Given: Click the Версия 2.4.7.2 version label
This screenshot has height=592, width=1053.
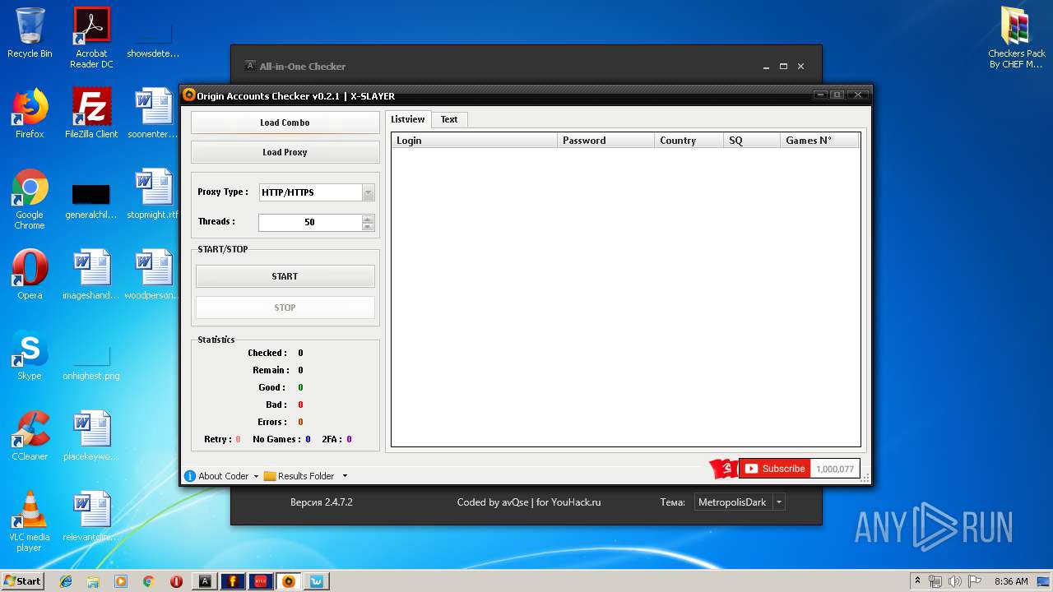Looking at the screenshot, I should click(x=322, y=502).
